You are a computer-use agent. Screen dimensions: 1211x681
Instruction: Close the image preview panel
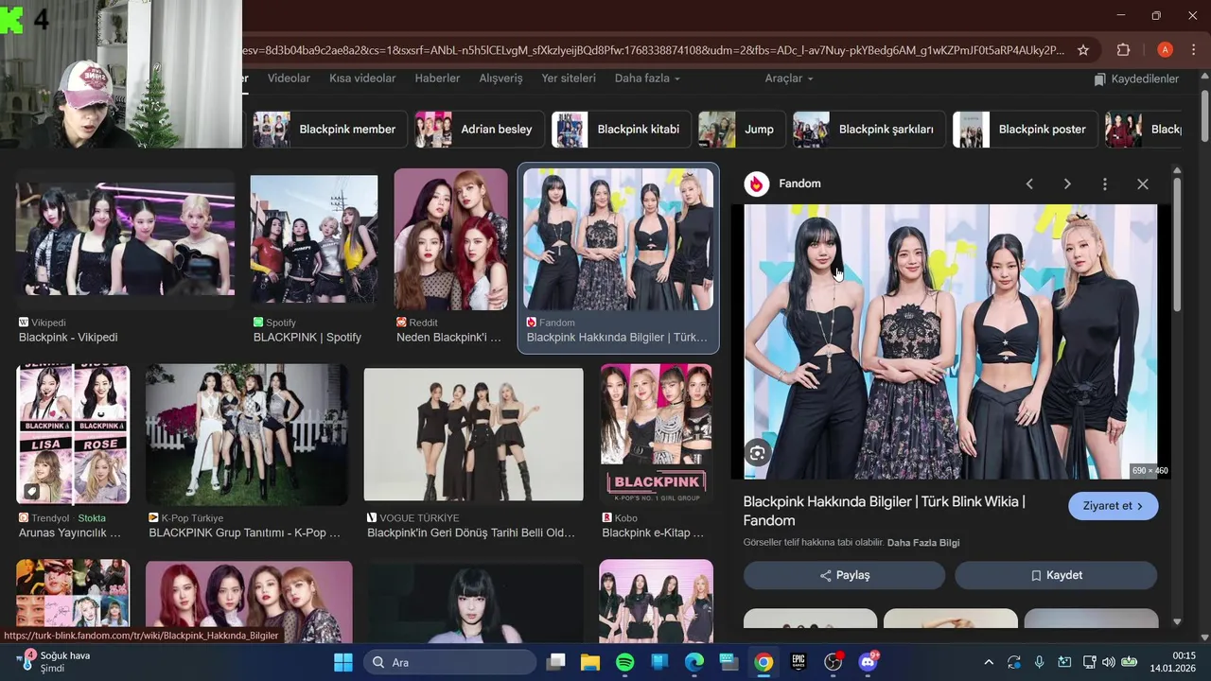click(x=1143, y=184)
